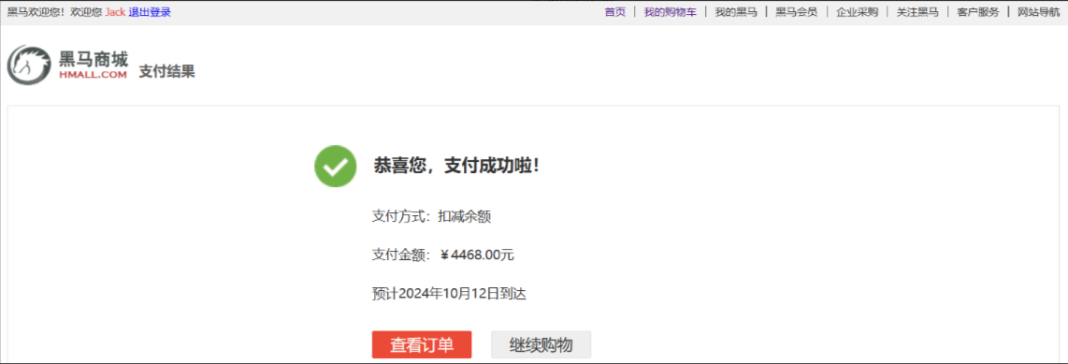
Task: Click the username Jack
Action: point(115,12)
